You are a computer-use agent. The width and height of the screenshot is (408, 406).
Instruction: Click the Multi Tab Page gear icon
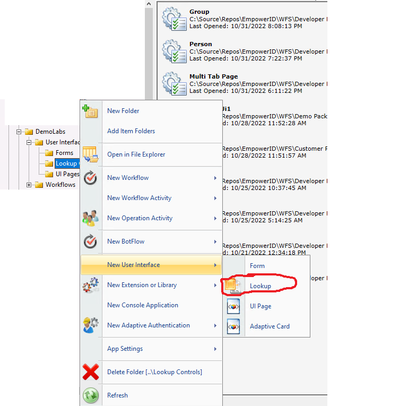pyautogui.click(x=174, y=83)
